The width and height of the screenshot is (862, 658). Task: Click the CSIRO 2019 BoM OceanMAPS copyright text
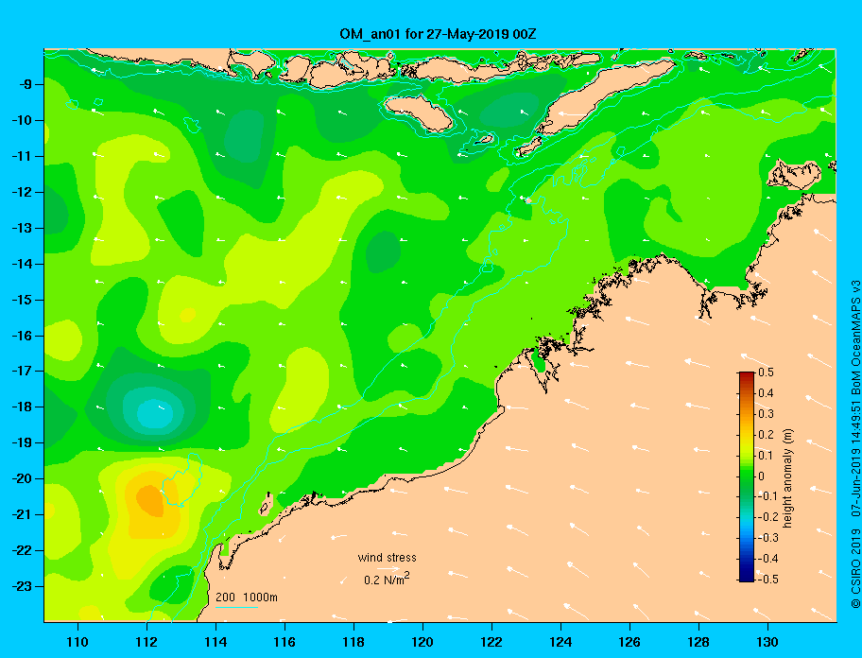click(855, 444)
